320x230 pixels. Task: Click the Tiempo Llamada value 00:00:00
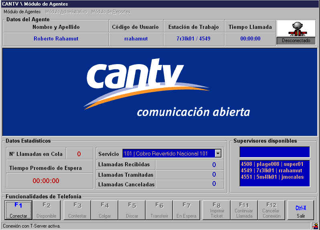[250, 38]
